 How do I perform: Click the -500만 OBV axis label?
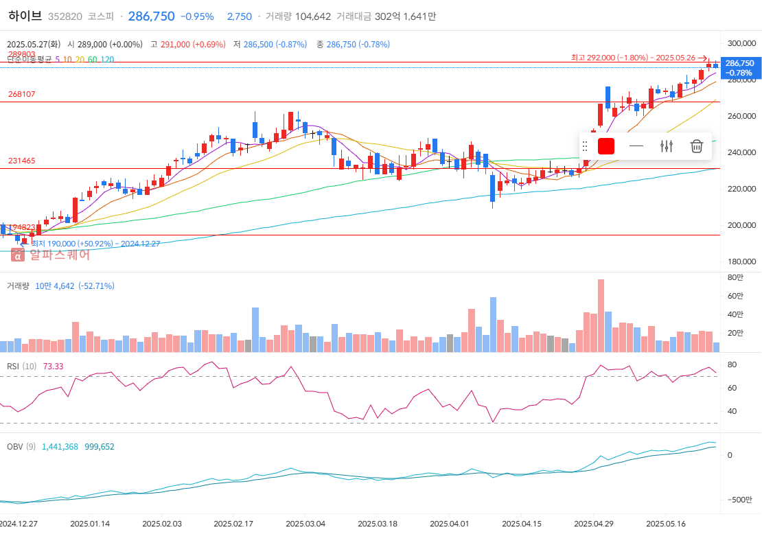739,500
